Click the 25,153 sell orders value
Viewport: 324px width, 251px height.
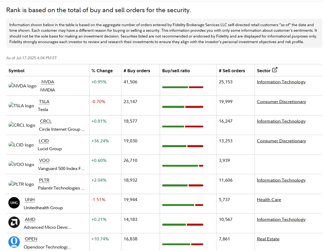226,82
